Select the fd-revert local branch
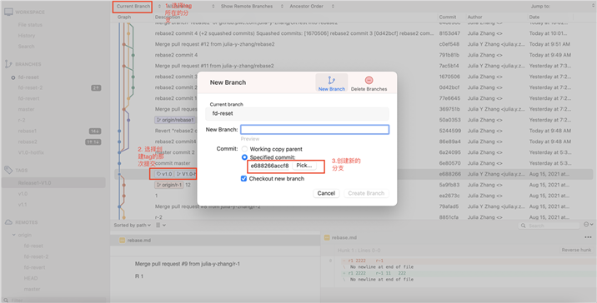Image resolution: width=597 pixels, height=303 pixels. coord(28,98)
